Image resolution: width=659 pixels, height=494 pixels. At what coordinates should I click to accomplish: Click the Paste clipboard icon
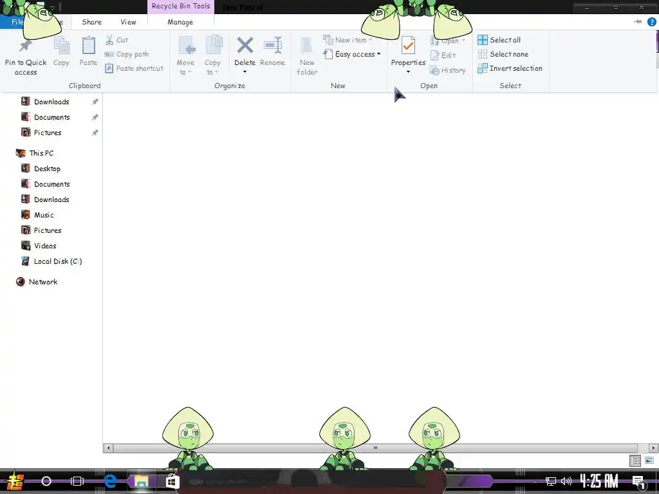click(x=88, y=46)
